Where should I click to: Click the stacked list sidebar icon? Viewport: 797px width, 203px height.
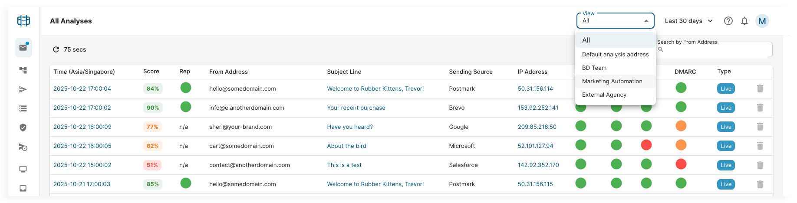(23, 108)
